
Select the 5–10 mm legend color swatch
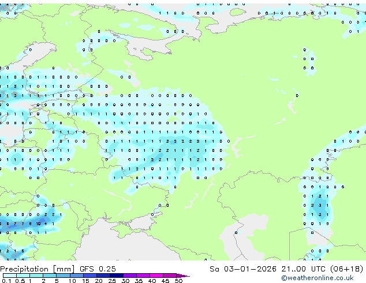click(64, 275)
